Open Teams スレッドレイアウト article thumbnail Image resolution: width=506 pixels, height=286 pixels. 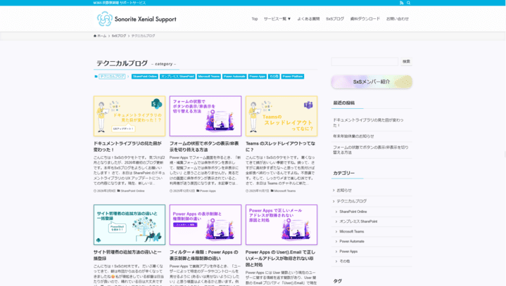pyautogui.click(x=282, y=116)
